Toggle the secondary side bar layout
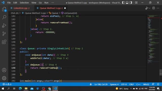 [131, 3]
